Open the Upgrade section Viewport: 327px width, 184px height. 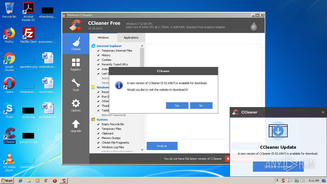click(x=76, y=125)
